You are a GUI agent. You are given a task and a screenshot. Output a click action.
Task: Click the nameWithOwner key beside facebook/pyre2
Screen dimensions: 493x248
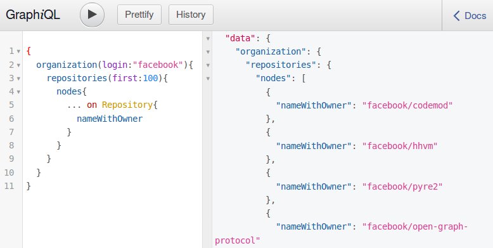(x=314, y=186)
